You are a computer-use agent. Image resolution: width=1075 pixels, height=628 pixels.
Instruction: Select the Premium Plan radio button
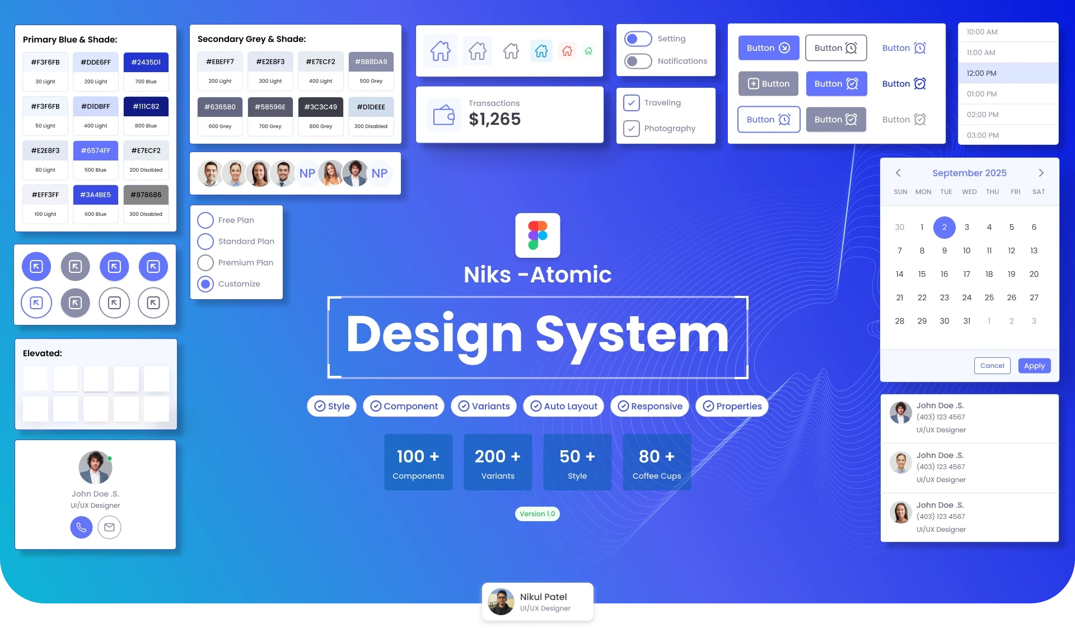[205, 263]
